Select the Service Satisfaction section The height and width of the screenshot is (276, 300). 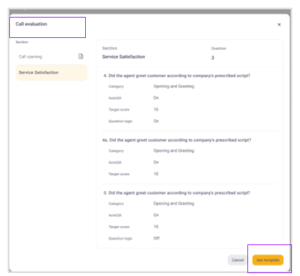51,72
